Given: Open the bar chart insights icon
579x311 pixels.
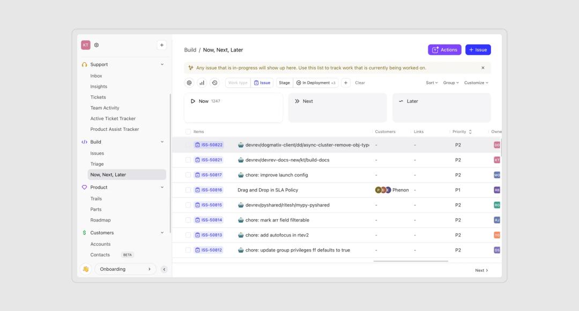Looking at the screenshot, I should click(202, 83).
